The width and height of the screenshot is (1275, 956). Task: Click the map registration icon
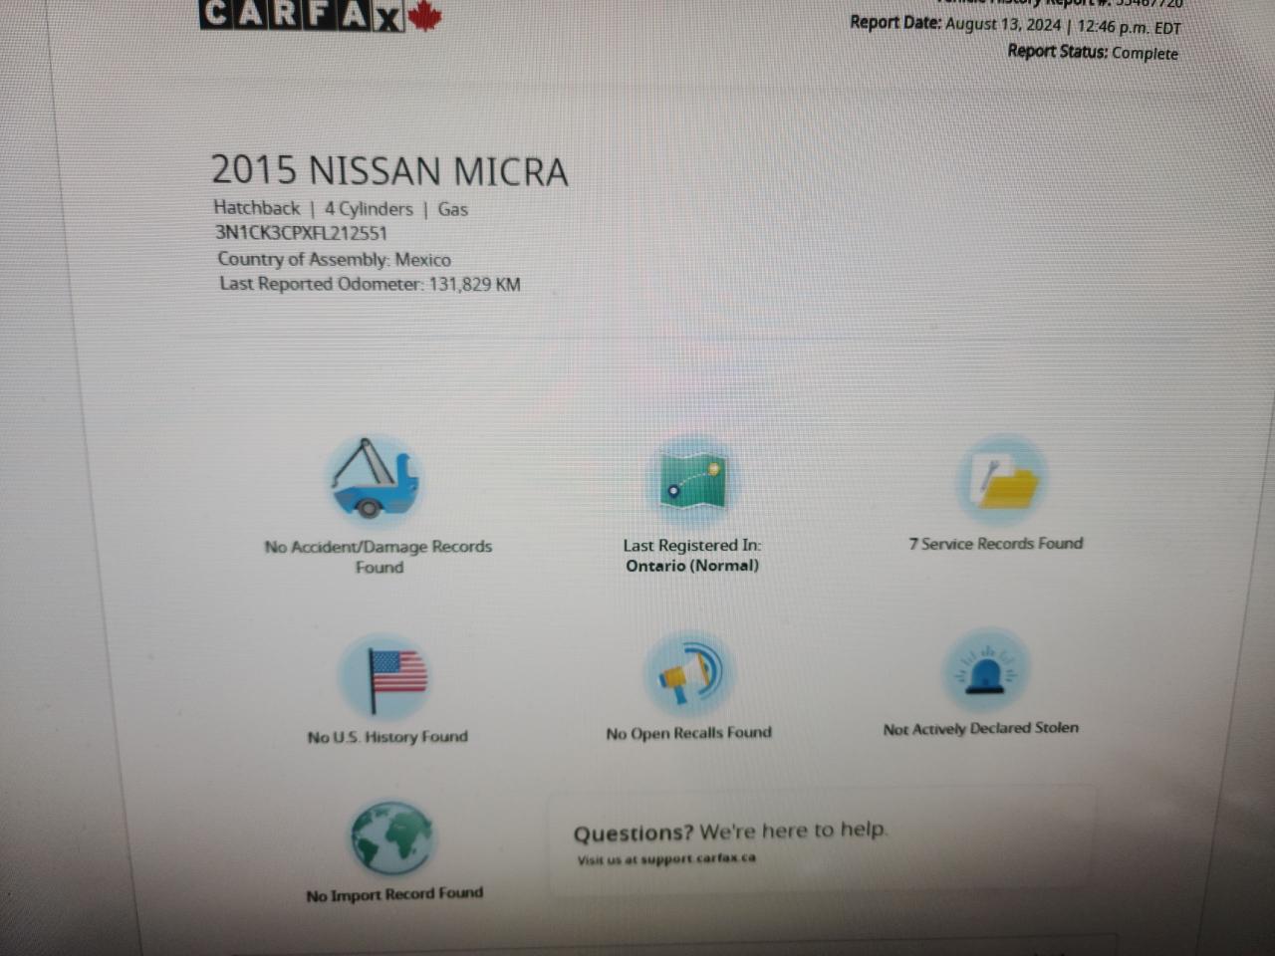point(691,482)
